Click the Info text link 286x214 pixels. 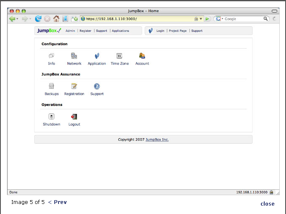pyautogui.click(x=51, y=63)
